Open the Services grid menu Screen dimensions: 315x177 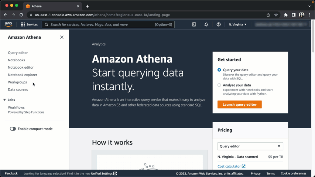pyautogui.click(x=29, y=24)
